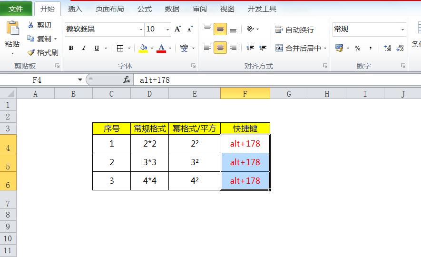Click the insert function fx icon
Image resolution: width=421 pixels, height=257 pixels.
127,80
